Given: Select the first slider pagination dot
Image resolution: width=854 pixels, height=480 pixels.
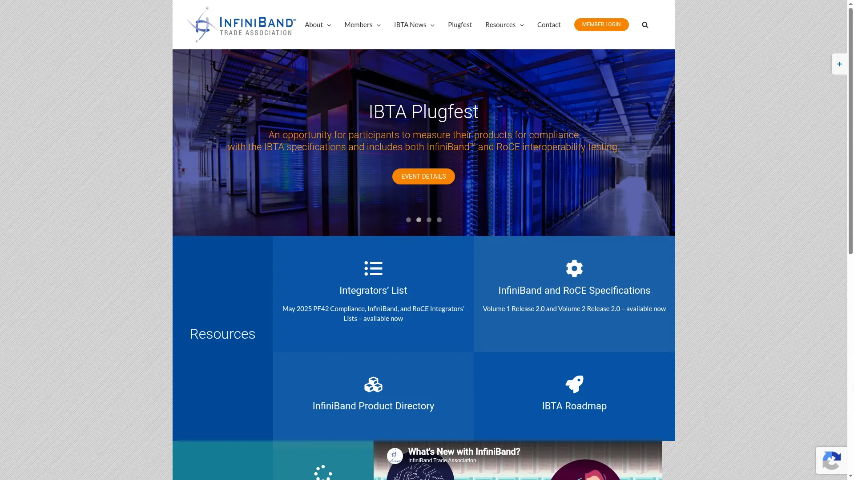Looking at the screenshot, I should (x=408, y=220).
